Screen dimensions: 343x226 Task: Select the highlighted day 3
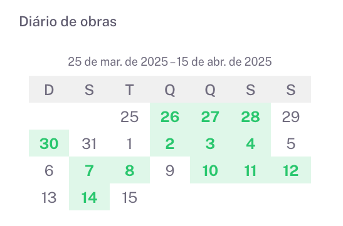[x=210, y=143]
